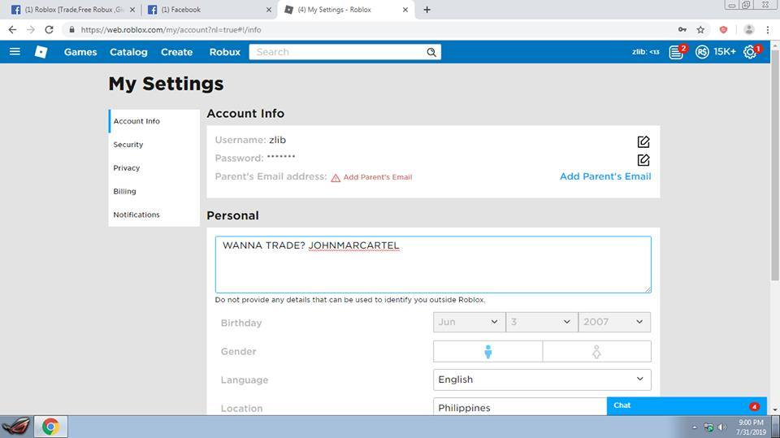This screenshot has width=780, height=438.
Task: Reload the current page
Action: point(49,30)
